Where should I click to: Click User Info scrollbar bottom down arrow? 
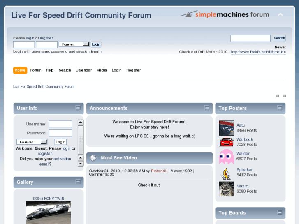pyautogui.click(x=81, y=164)
